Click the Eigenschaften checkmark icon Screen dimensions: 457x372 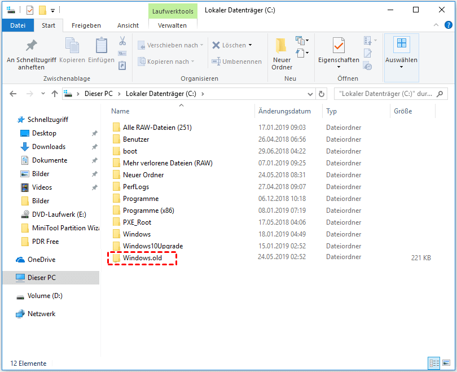coord(339,45)
